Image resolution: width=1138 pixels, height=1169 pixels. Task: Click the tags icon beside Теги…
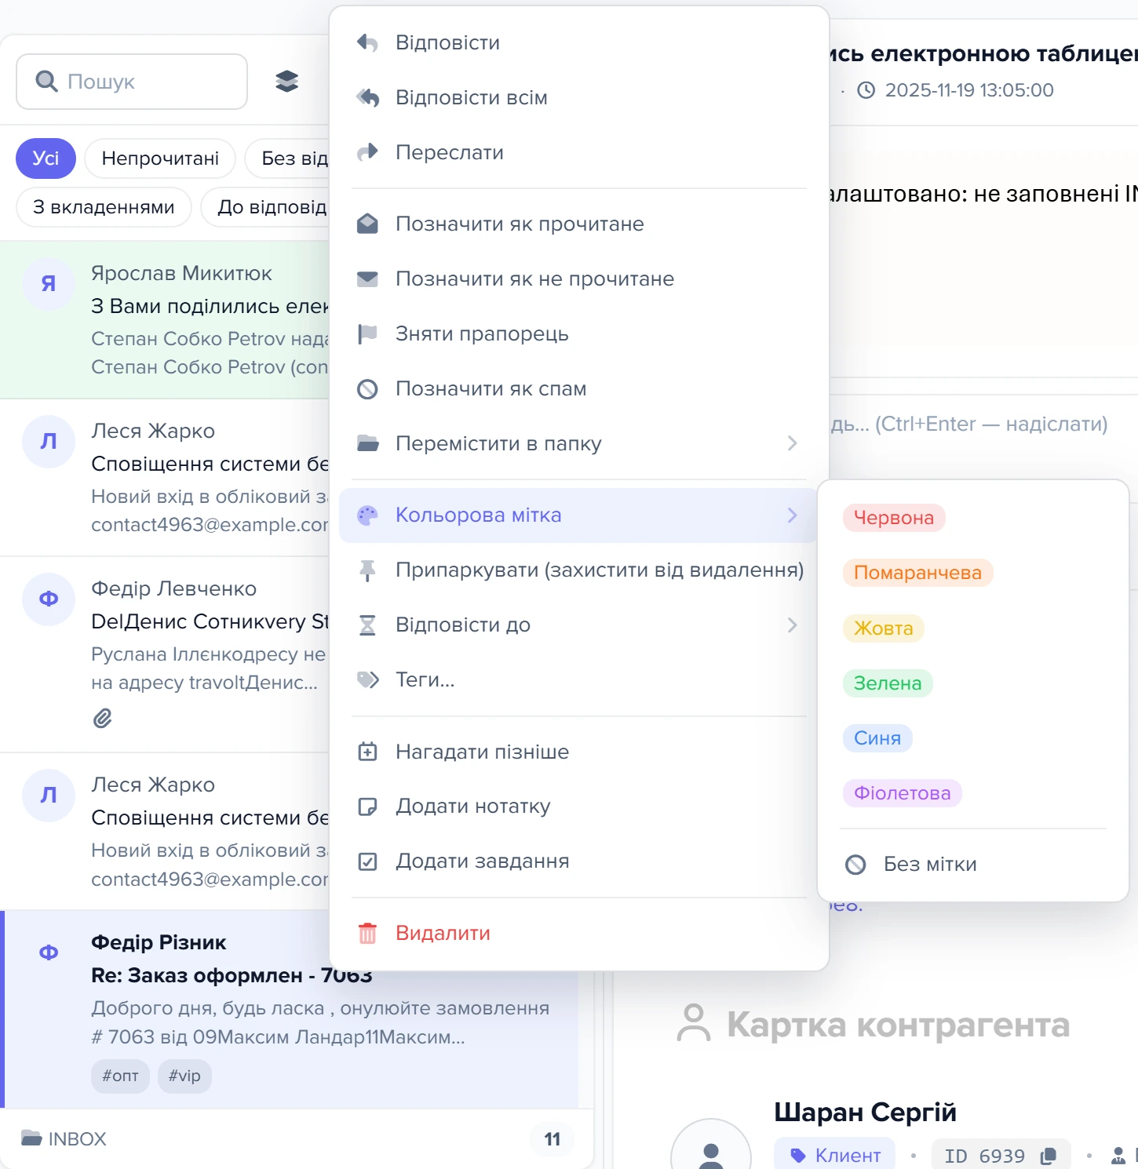coord(368,679)
